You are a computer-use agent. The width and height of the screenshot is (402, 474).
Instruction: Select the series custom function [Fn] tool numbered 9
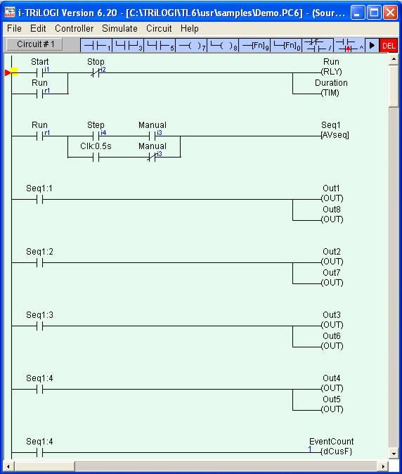pyautogui.click(x=254, y=46)
